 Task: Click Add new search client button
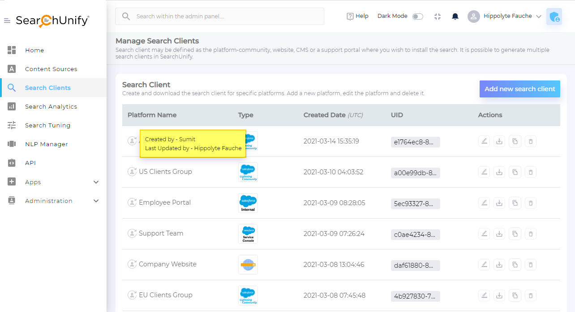coord(519,89)
